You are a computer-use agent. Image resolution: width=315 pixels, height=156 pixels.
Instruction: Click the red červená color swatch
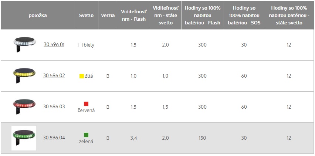tap(86, 104)
